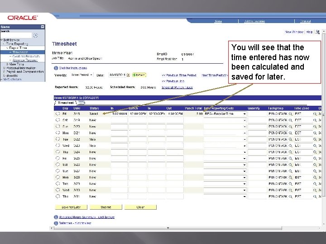This screenshot has width=326, height=244.
Task: Click the green Refresh button
Action: tap(139, 75)
